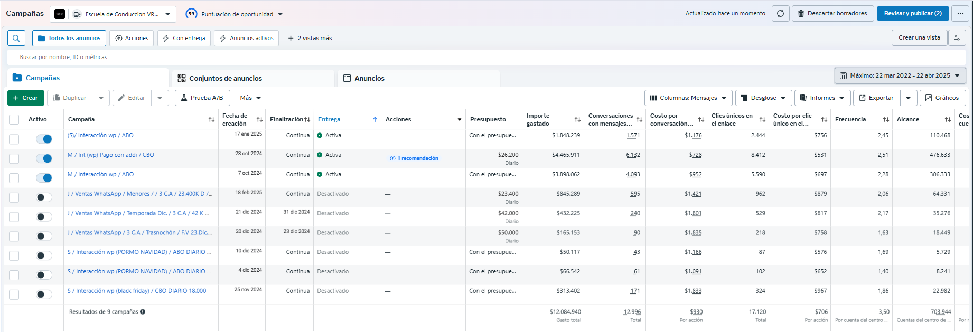Click the Opportunity score 99 circle

pyautogui.click(x=191, y=14)
